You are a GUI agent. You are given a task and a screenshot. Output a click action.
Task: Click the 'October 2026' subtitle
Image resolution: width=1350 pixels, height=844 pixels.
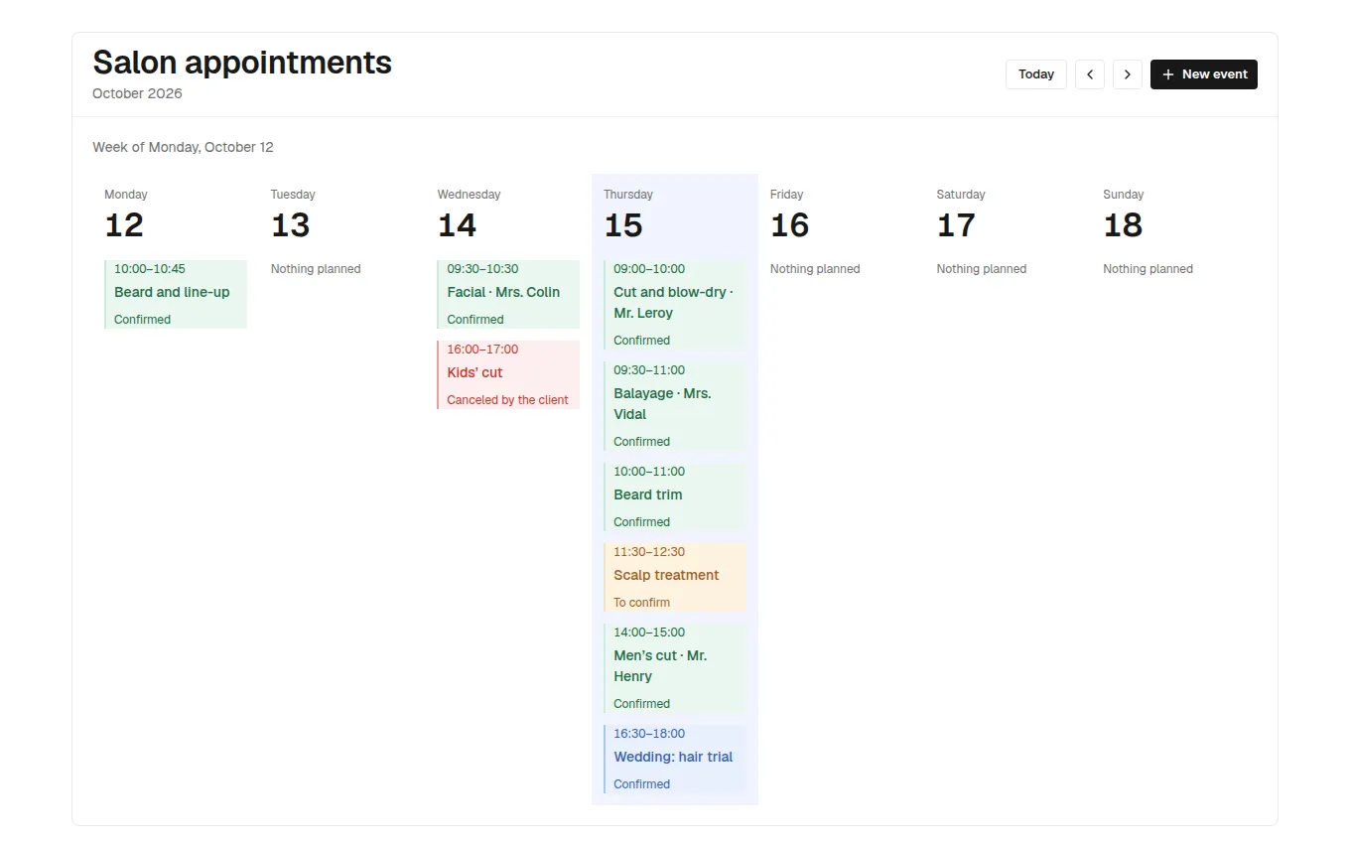(x=137, y=93)
